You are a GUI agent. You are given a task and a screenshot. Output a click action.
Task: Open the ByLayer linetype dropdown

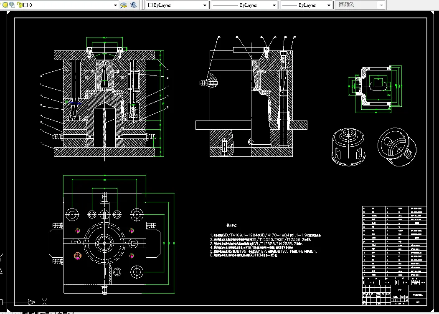(274, 5)
